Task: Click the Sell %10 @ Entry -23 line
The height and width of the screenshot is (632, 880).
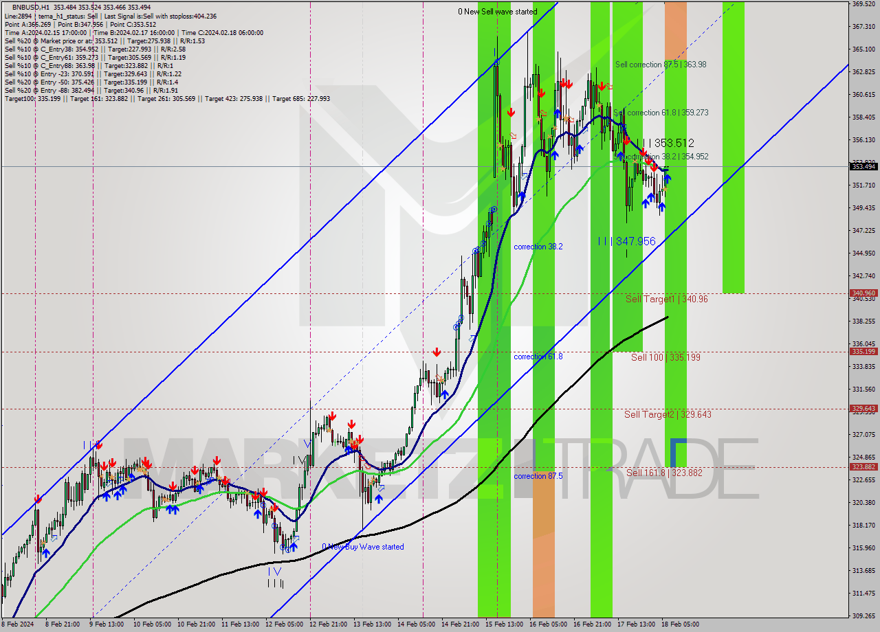Action: point(93,74)
